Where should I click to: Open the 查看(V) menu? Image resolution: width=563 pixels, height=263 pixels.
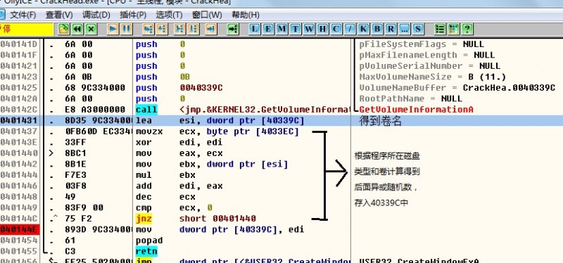(59, 15)
